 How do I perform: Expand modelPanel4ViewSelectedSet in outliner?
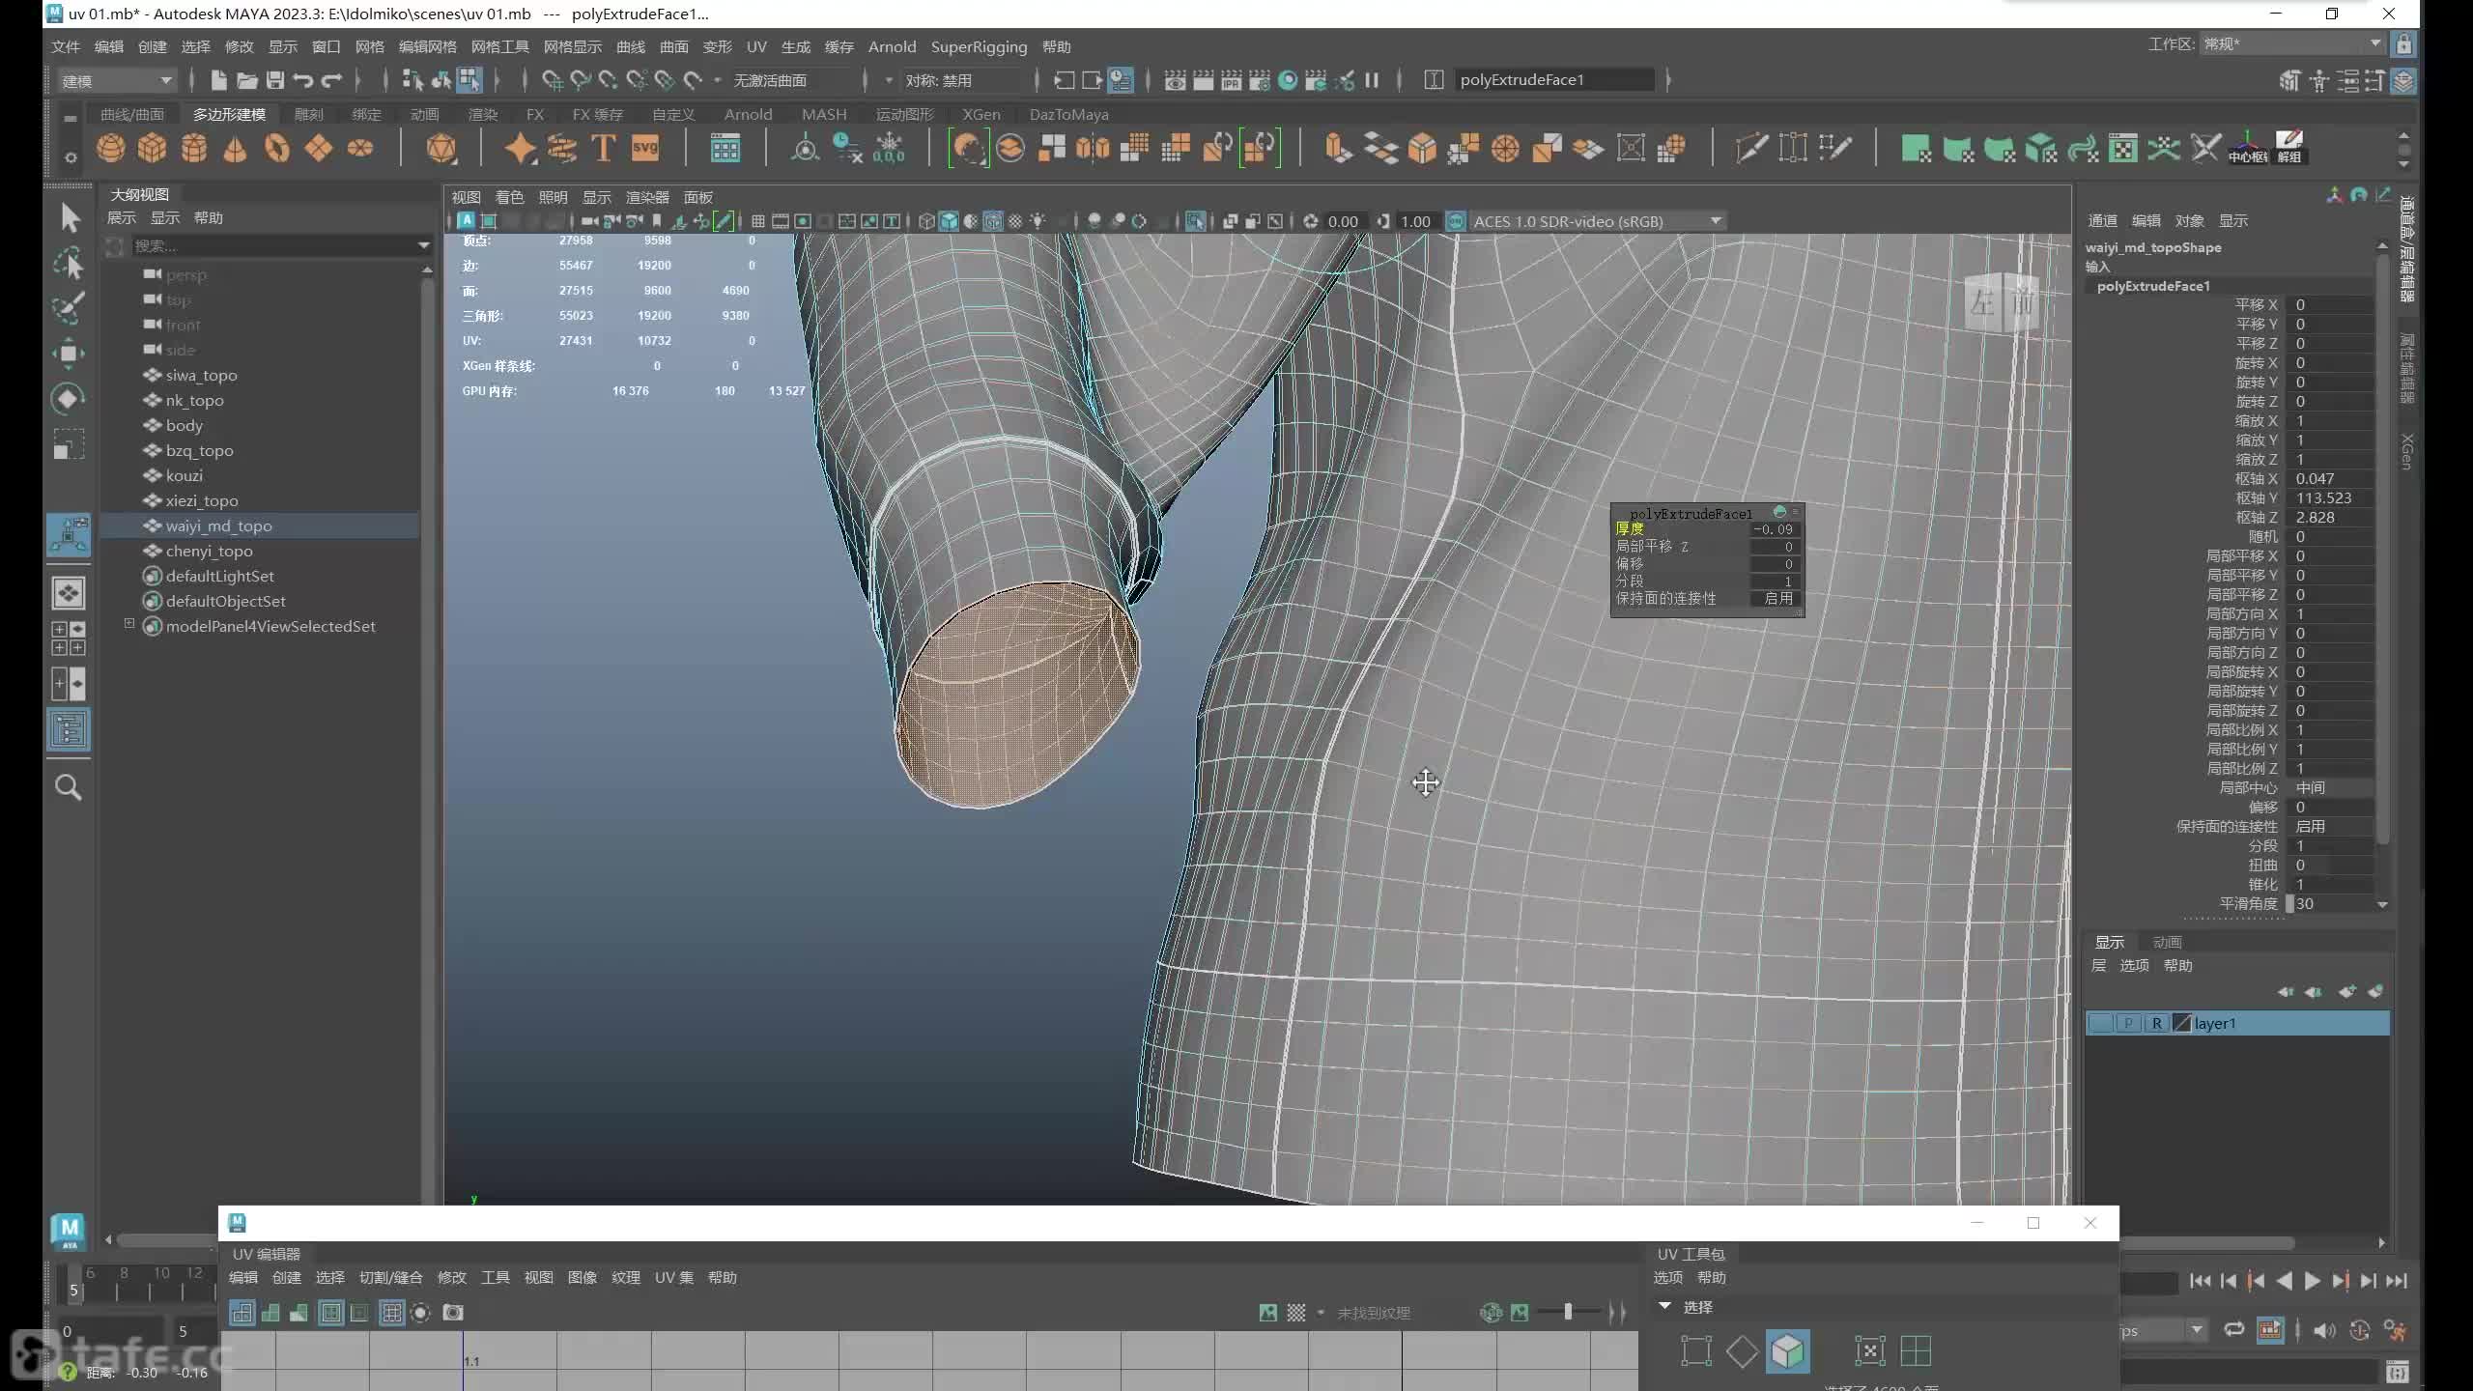click(129, 624)
